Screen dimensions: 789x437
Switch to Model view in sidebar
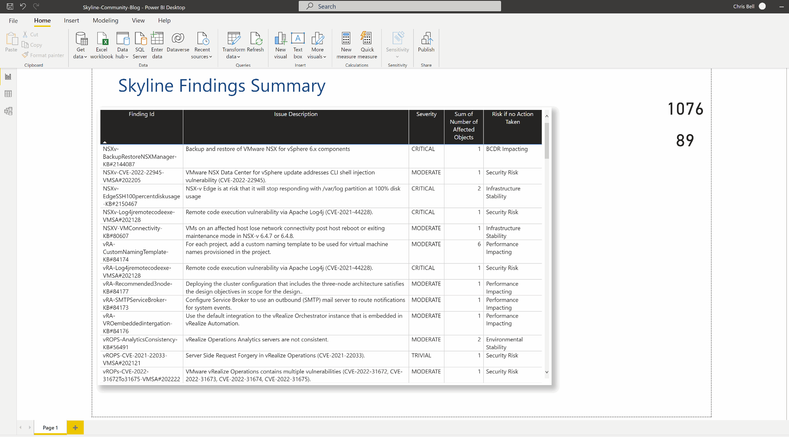pyautogui.click(x=8, y=111)
